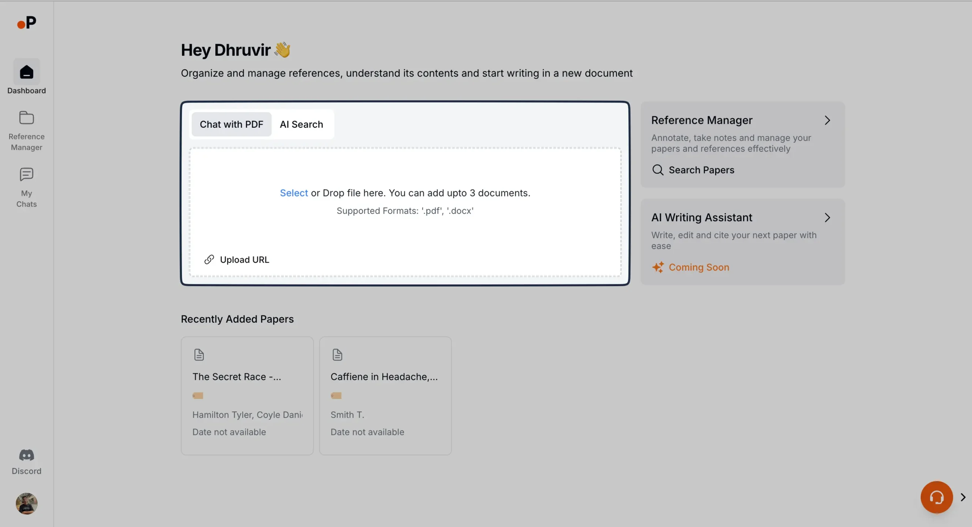Screen dimensions: 972x527
Task: Collapse support widget with side arrow
Action: (x=963, y=497)
